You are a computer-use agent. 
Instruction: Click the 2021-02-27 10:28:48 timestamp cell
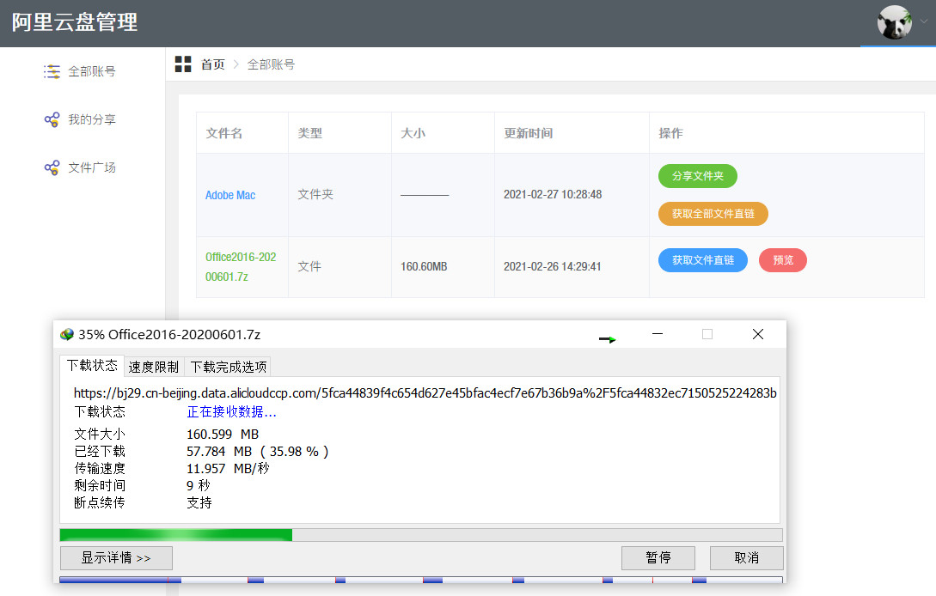click(553, 194)
